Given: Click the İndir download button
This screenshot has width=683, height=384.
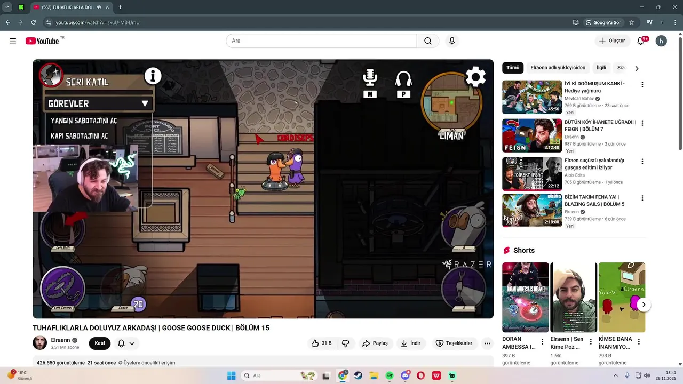Looking at the screenshot, I should pyautogui.click(x=411, y=343).
